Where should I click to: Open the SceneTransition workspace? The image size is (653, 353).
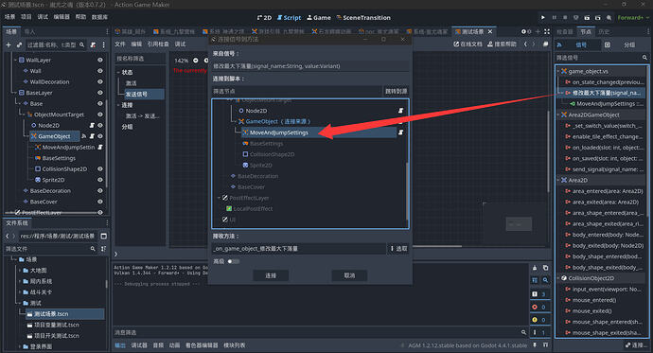tap(363, 17)
